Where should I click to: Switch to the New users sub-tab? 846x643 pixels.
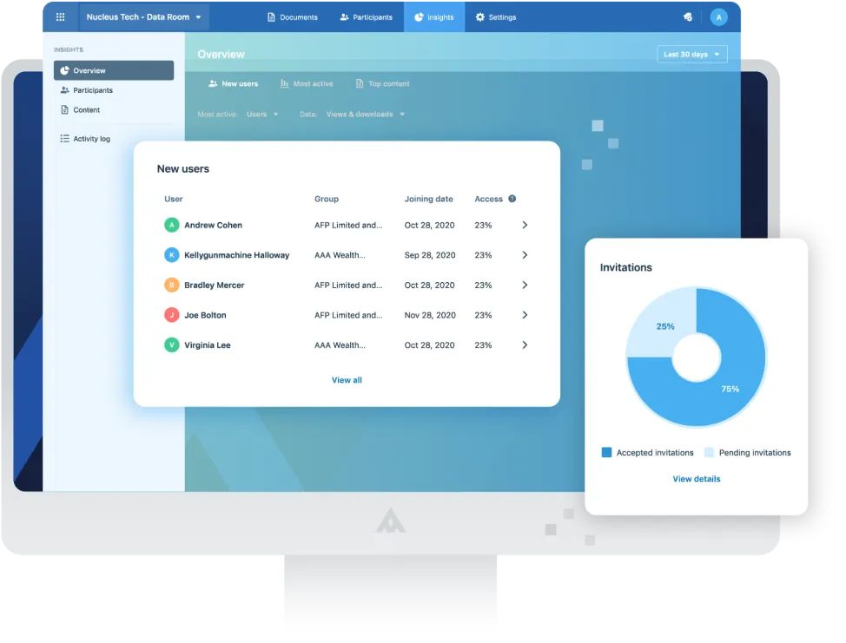point(233,83)
